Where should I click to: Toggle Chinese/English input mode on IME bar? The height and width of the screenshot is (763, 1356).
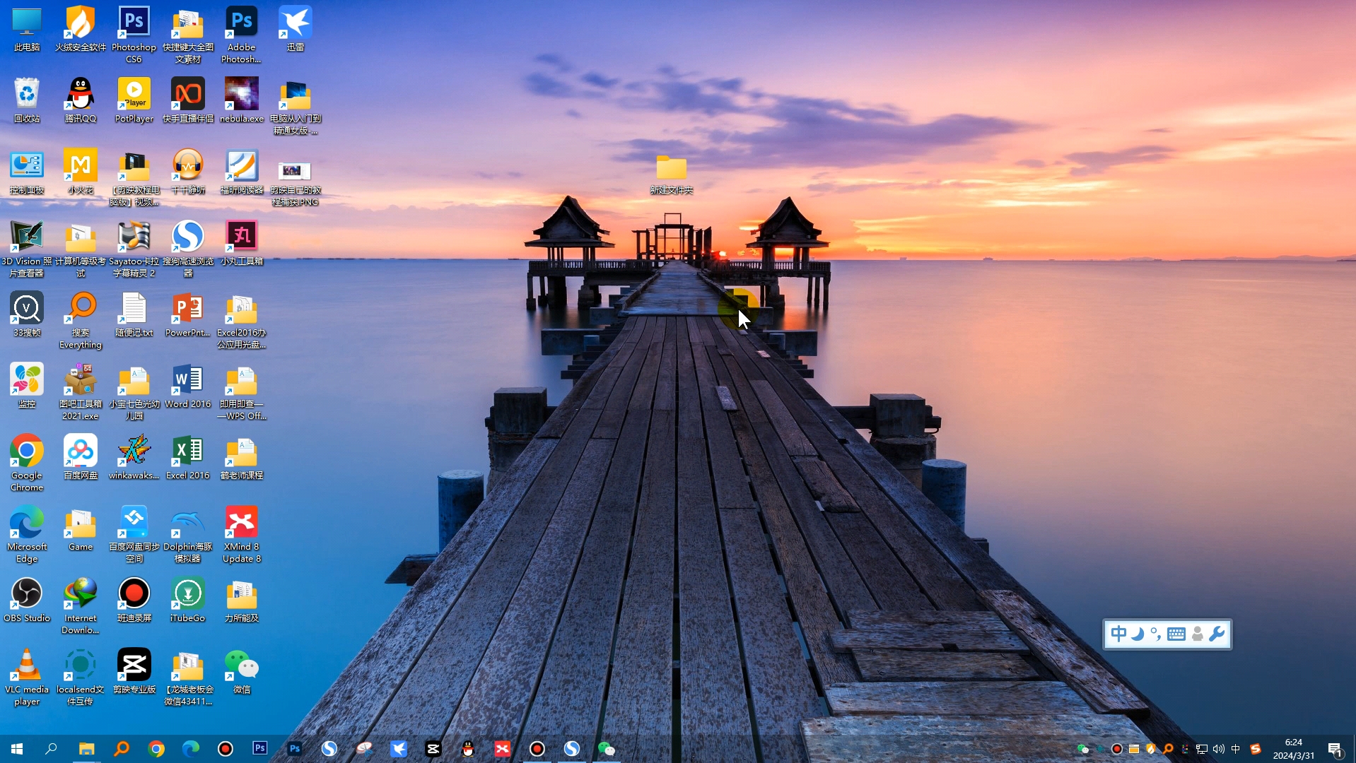click(x=1118, y=634)
